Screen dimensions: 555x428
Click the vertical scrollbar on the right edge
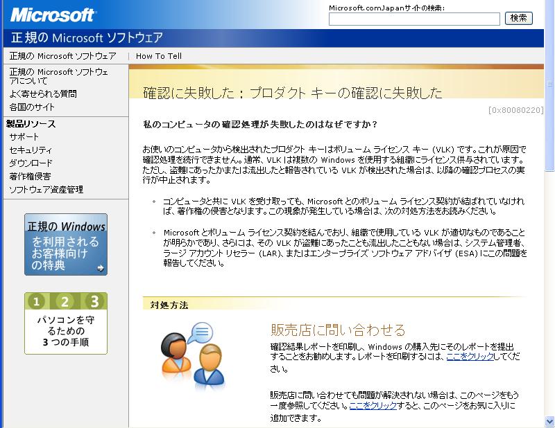click(x=550, y=242)
